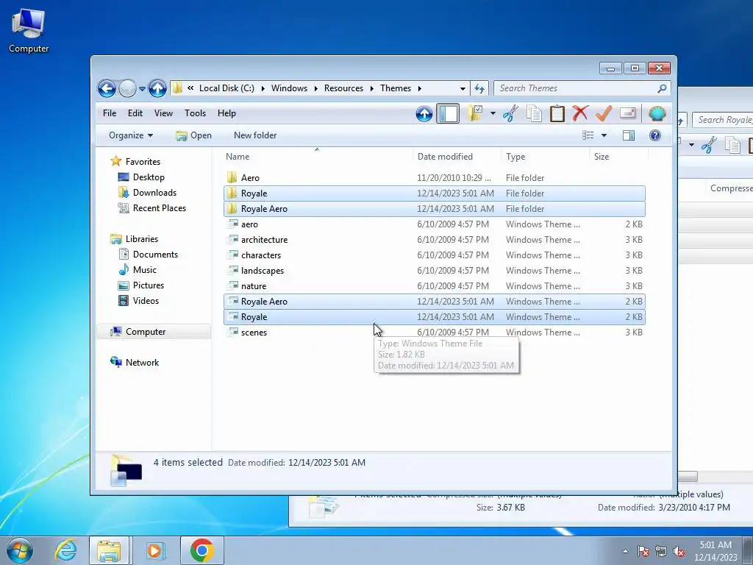The width and height of the screenshot is (753, 565).
Task: Expand the arrow after Themes breadcrumb
Action: [420, 88]
